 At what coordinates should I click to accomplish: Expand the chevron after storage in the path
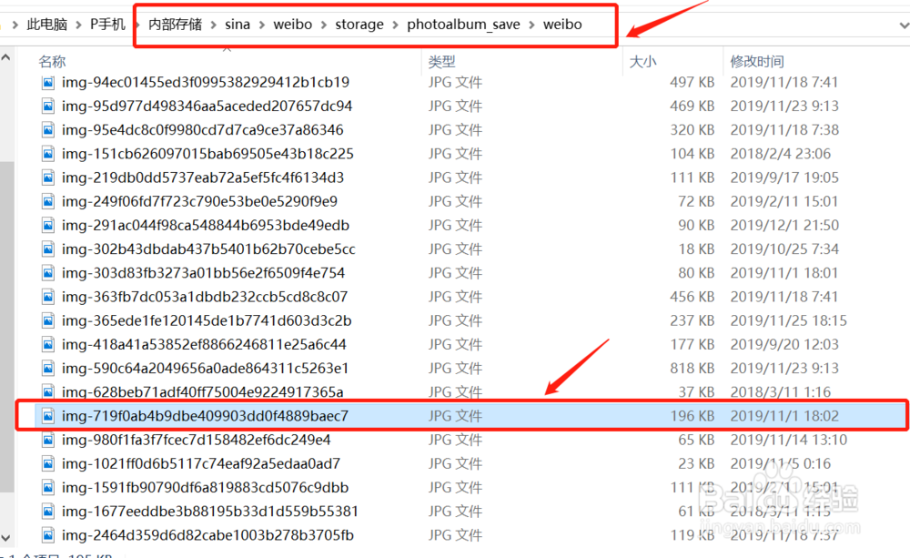(395, 25)
